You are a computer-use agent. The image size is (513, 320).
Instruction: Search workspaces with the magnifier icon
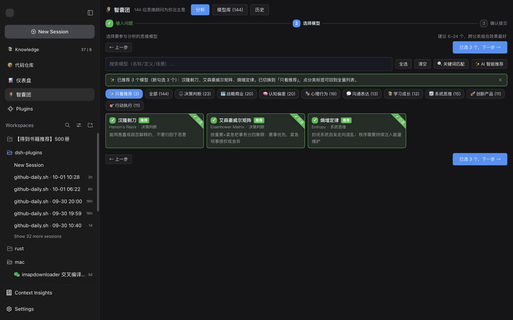(x=67, y=125)
